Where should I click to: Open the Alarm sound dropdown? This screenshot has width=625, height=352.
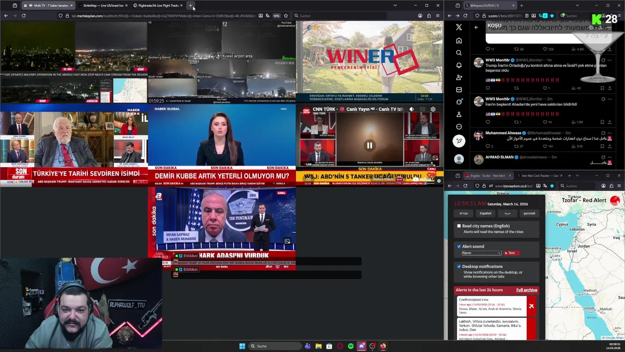click(481, 253)
